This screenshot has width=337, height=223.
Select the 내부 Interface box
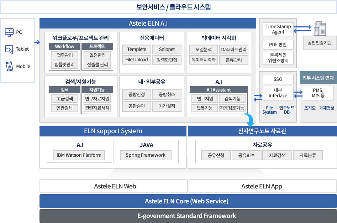pos(278,93)
